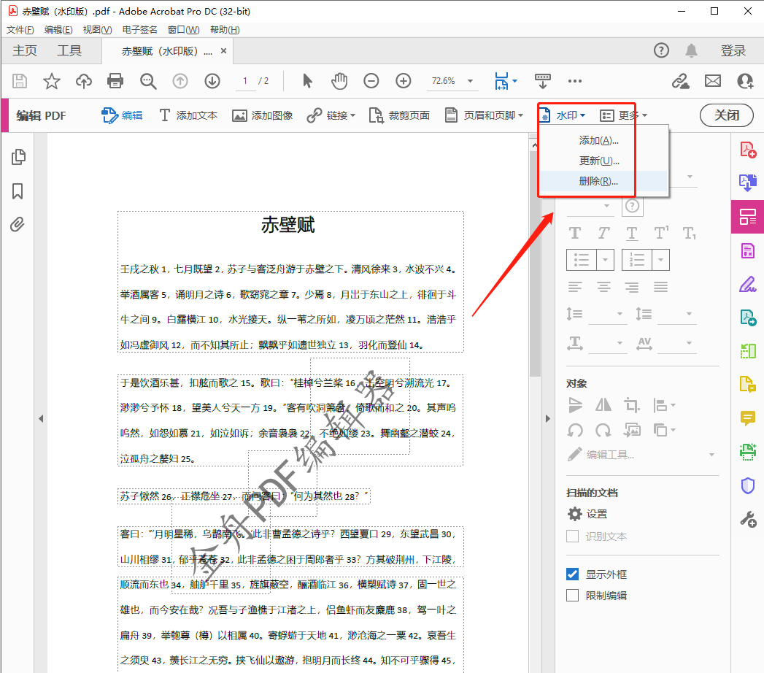Image resolution: width=764 pixels, height=673 pixels.
Task: Open Create PDF tool in sidebar
Action: pyautogui.click(x=748, y=150)
